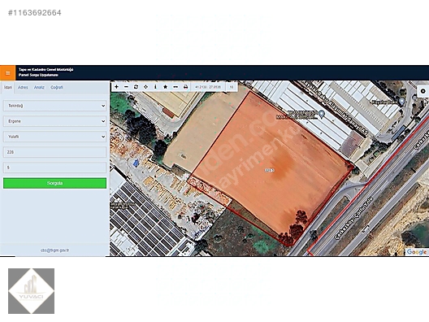Viewport: 429px width, 322px height.
Task: Click the cbs@tkgm.gov.tr email link
Action: (x=54, y=250)
